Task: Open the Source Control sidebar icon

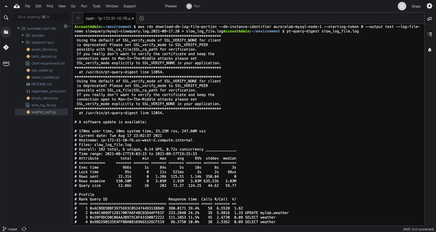Action: pos(6,47)
